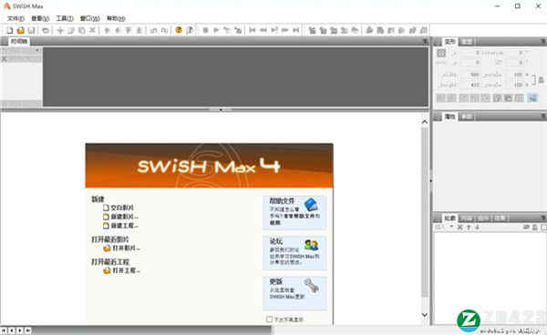Click the New file toolbar icon
This screenshot has width=547, height=335.
click(10, 31)
